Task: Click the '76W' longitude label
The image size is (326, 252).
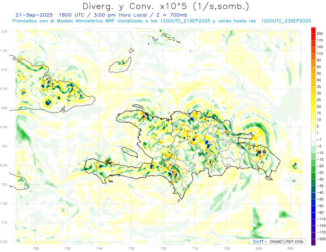Action: (x=36, y=248)
